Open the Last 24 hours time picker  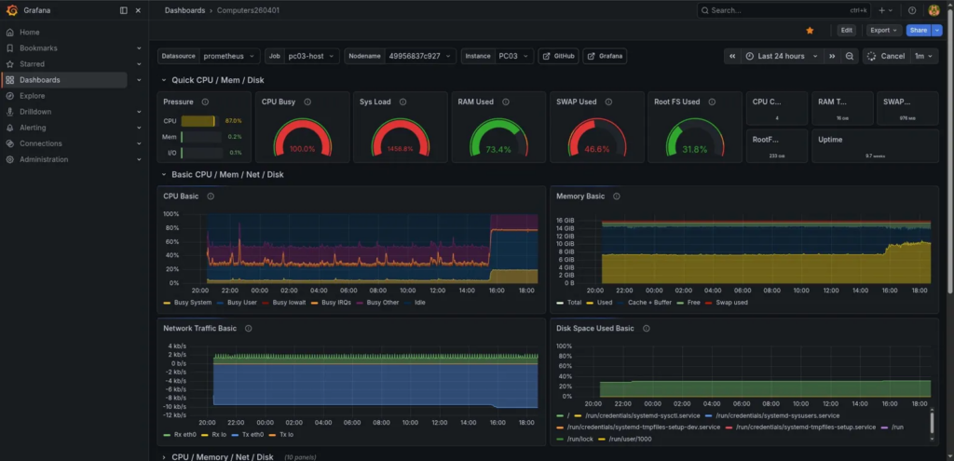click(781, 56)
